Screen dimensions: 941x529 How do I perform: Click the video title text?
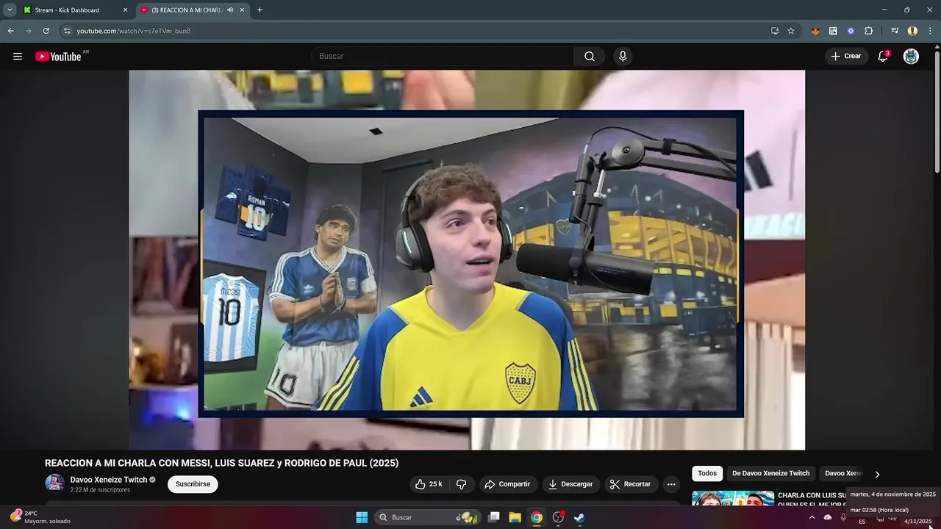click(x=221, y=463)
